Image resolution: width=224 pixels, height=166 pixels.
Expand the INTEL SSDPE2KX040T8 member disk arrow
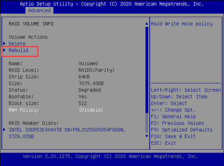[4, 130]
